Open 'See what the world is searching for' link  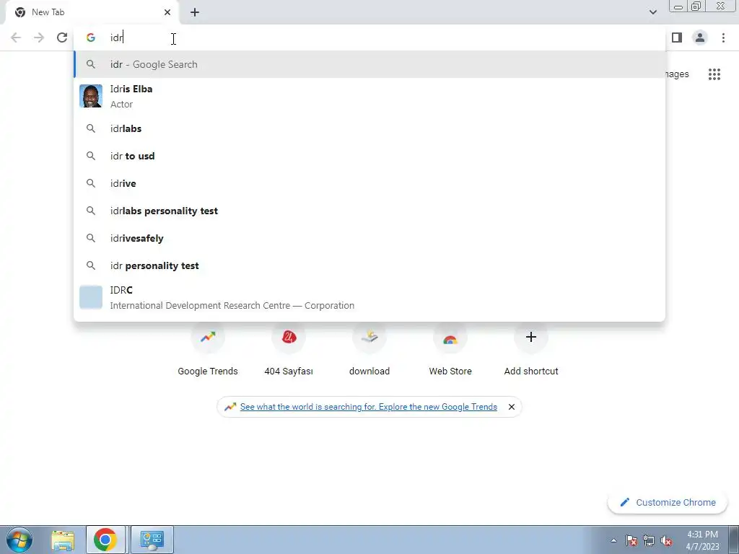coord(369,407)
